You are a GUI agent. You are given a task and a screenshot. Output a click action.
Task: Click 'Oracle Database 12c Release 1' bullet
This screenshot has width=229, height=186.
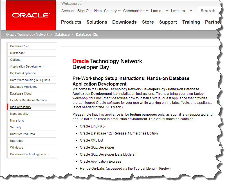(119, 133)
